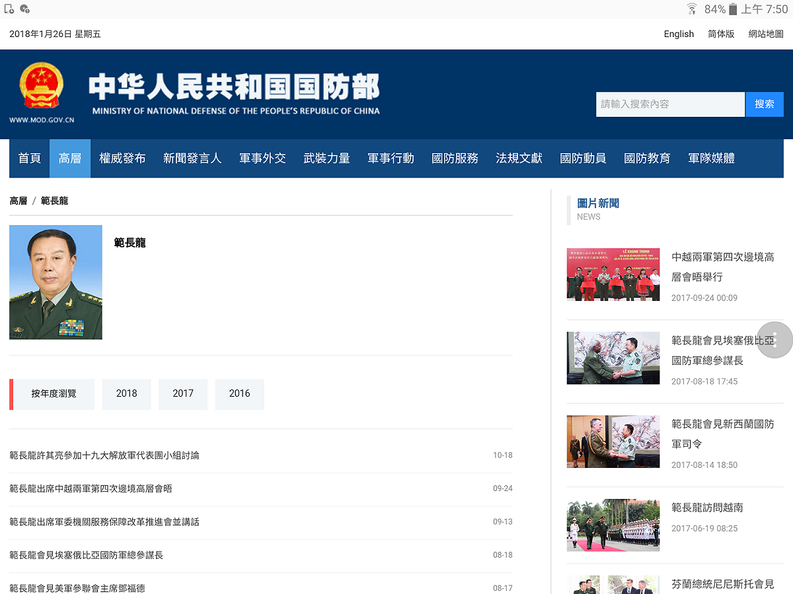Open the 新聞發言人 menu item
This screenshot has height=594, width=793.
(192, 158)
